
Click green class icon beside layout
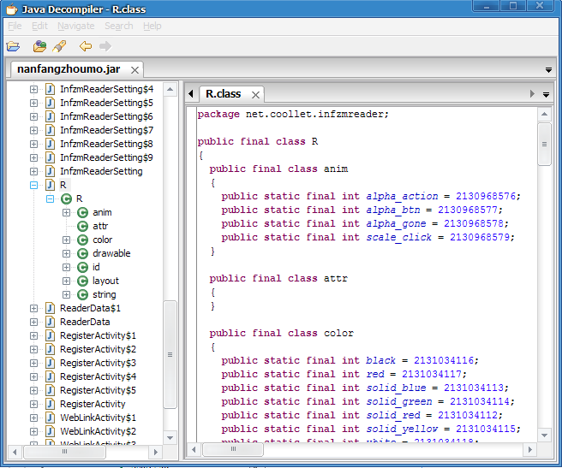pyautogui.click(x=83, y=281)
